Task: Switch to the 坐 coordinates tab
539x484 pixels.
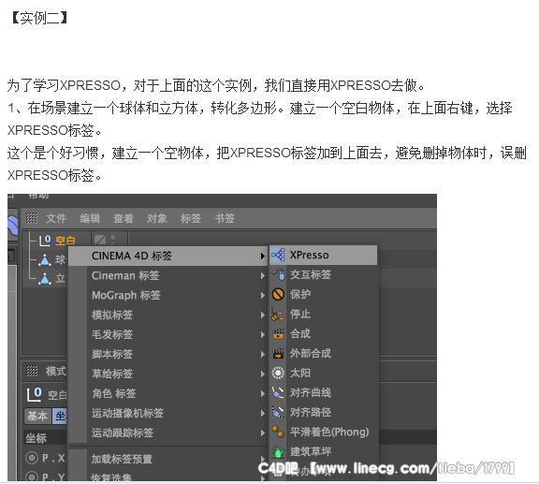Action: [x=60, y=416]
